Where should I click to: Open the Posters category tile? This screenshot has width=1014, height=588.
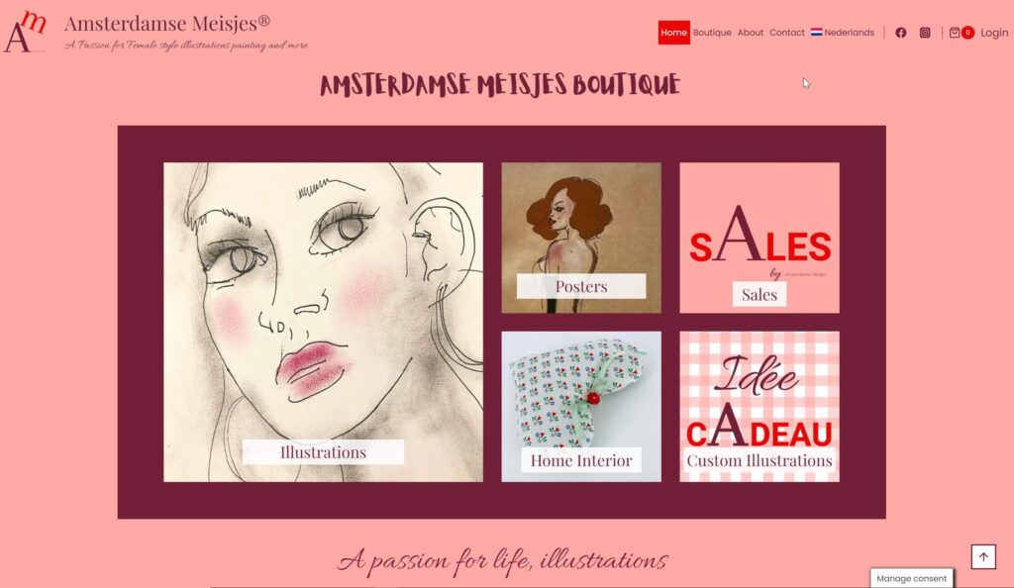[x=581, y=238]
